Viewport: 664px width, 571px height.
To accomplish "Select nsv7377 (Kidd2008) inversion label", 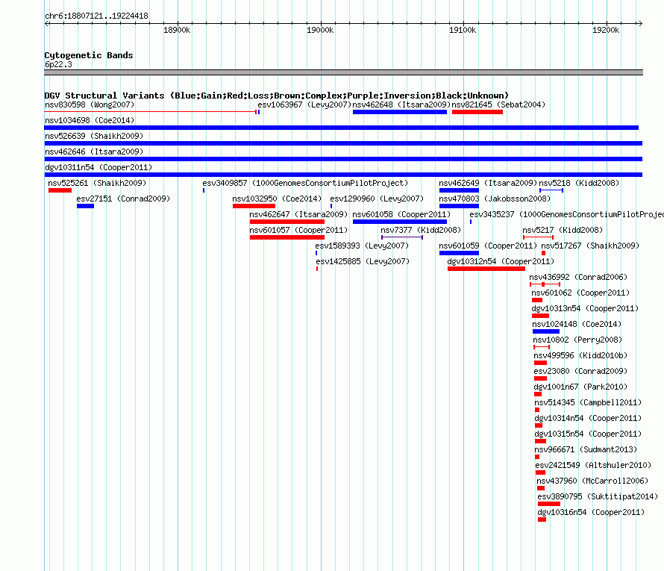I will [421, 230].
